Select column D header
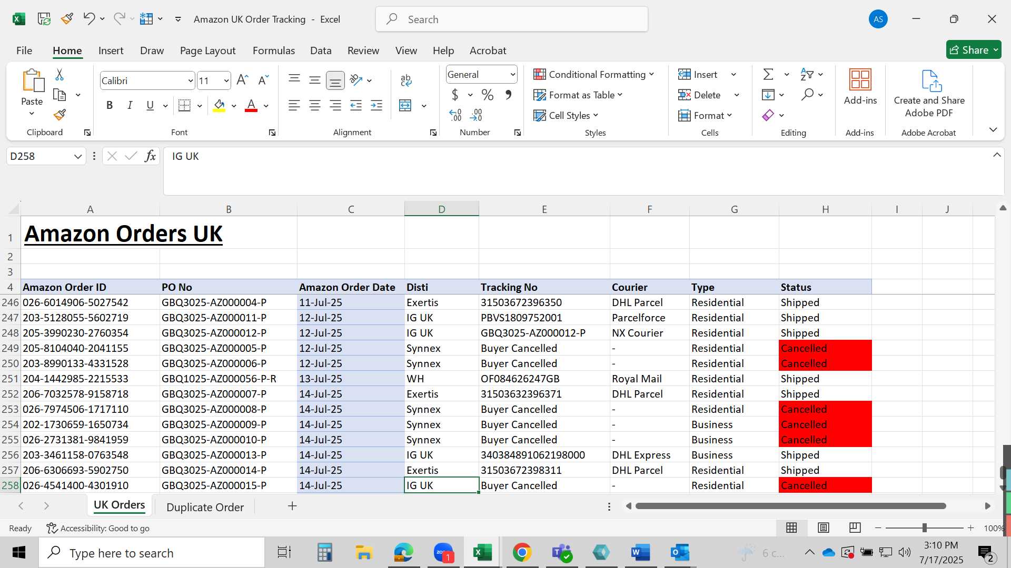This screenshot has width=1011, height=568. point(441,209)
